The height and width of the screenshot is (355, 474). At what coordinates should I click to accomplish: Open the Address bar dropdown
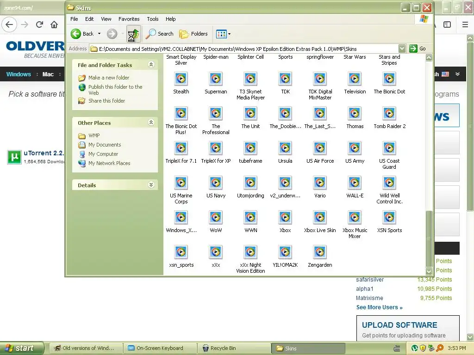[x=402, y=49]
